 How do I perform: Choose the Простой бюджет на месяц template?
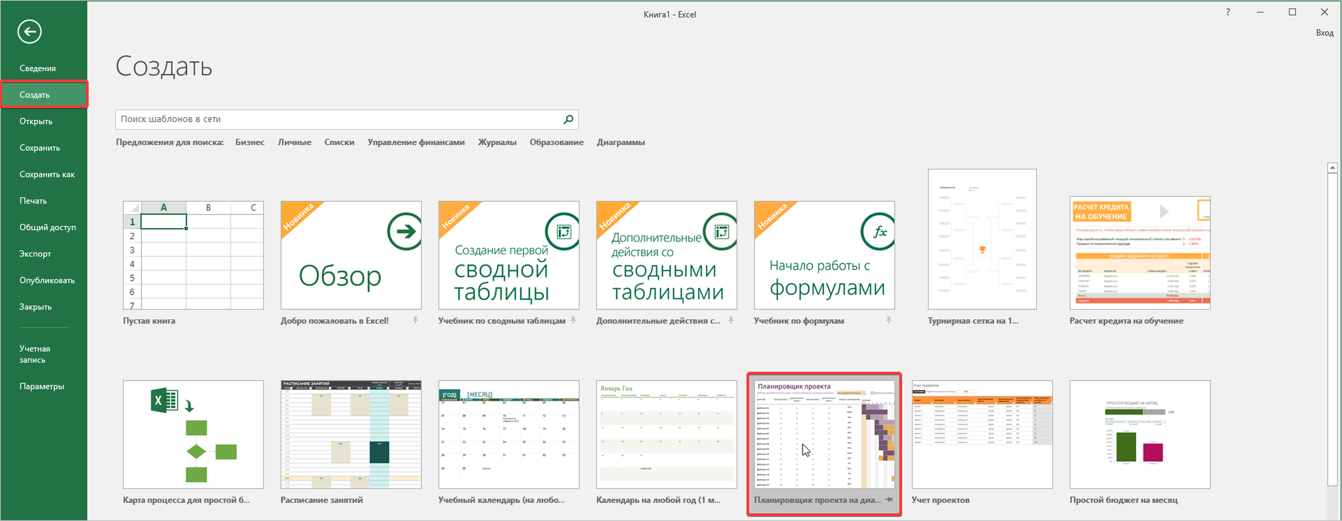[x=1139, y=435]
